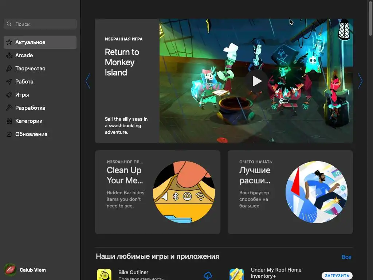Click the magnifier icon in the search field
This screenshot has height=280, width=373.
point(9,24)
